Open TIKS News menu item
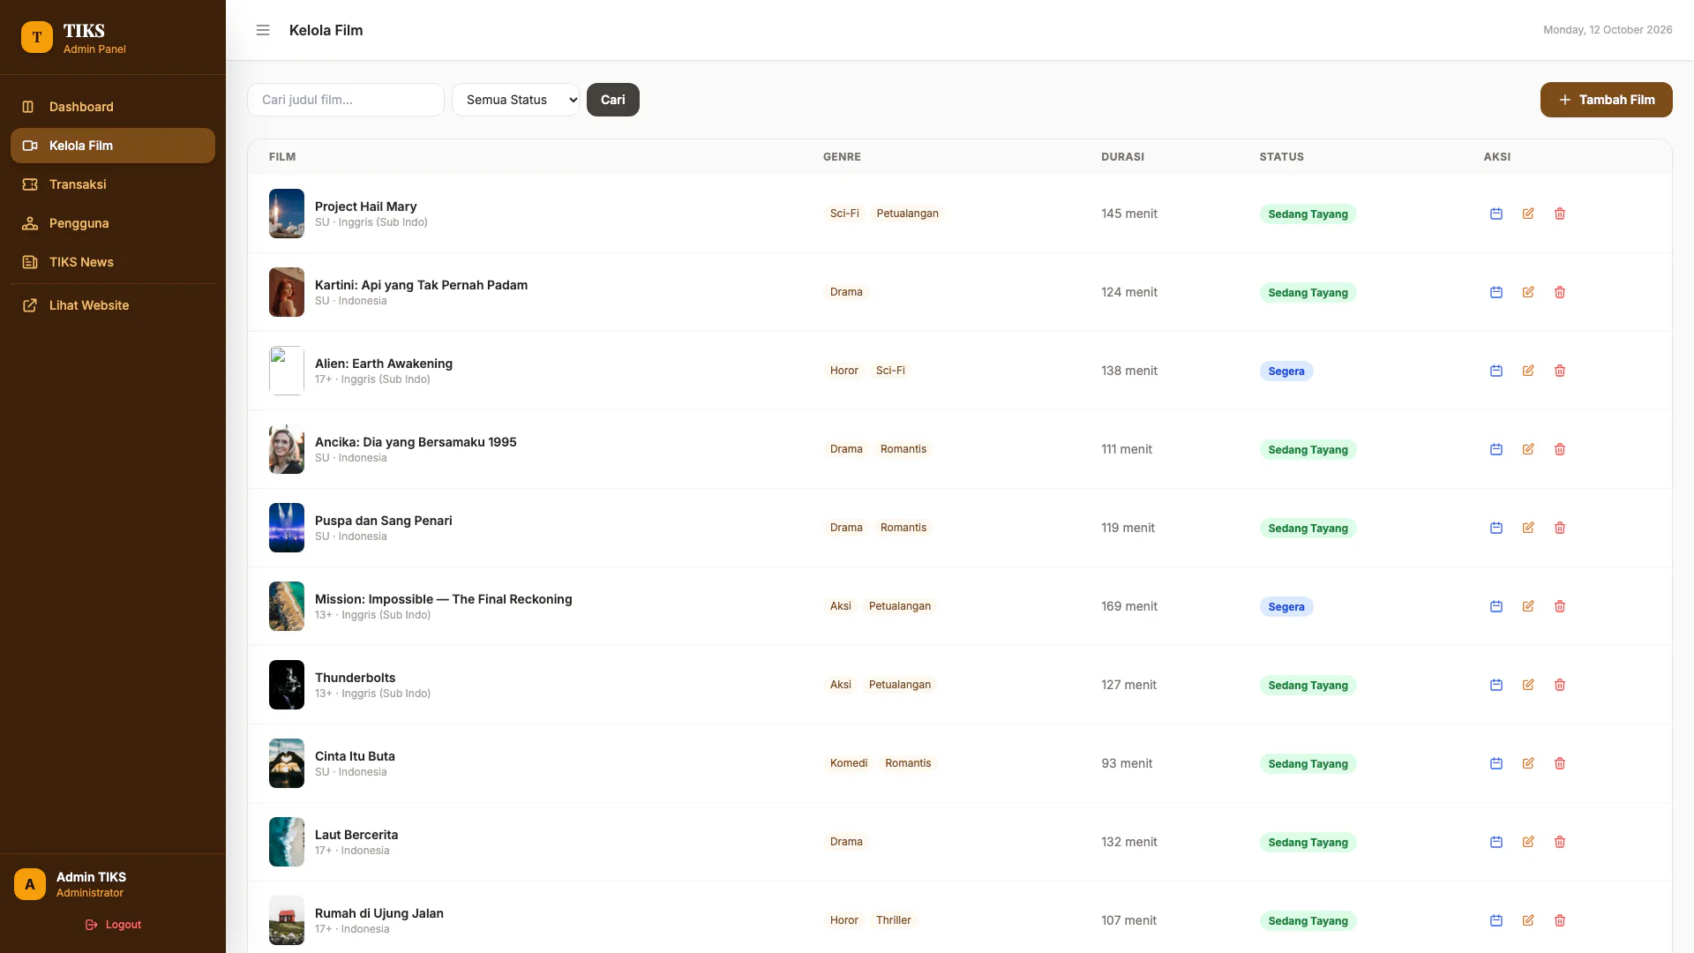Screen dimensions: 1694x953 [x=113, y=262]
